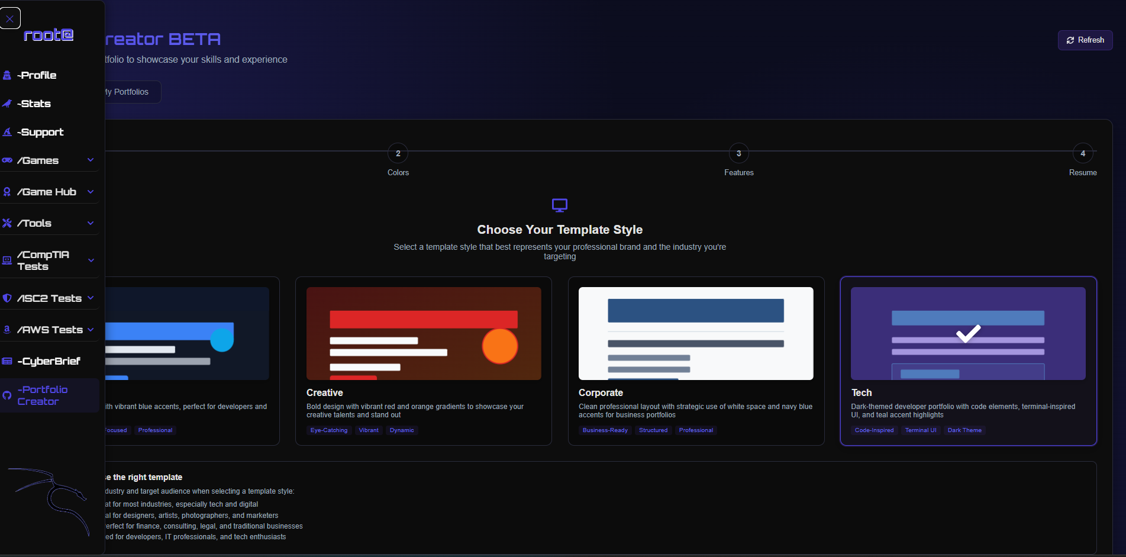Jump to step 4 Resume
Viewport: 1126px width, 557px height.
tap(1083, 153)
